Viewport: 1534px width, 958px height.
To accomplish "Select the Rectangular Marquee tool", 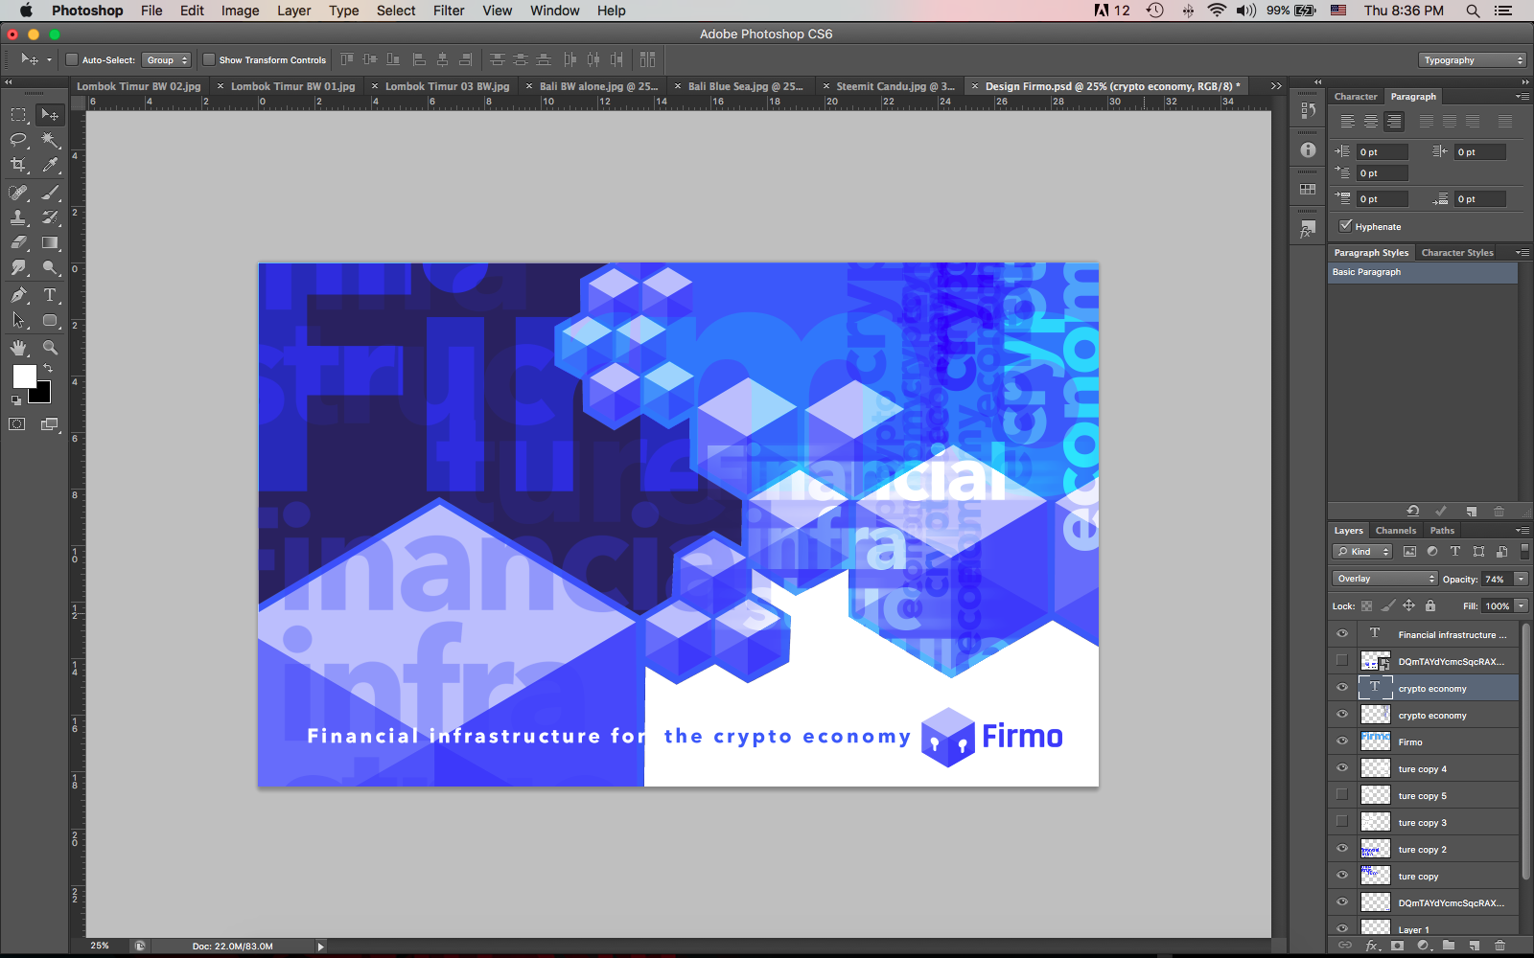I will (x=18, y=115).
